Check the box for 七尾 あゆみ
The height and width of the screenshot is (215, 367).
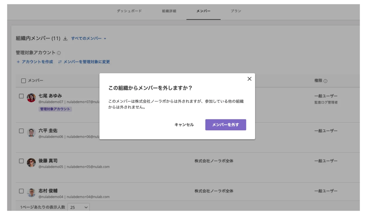pos(21,96)
